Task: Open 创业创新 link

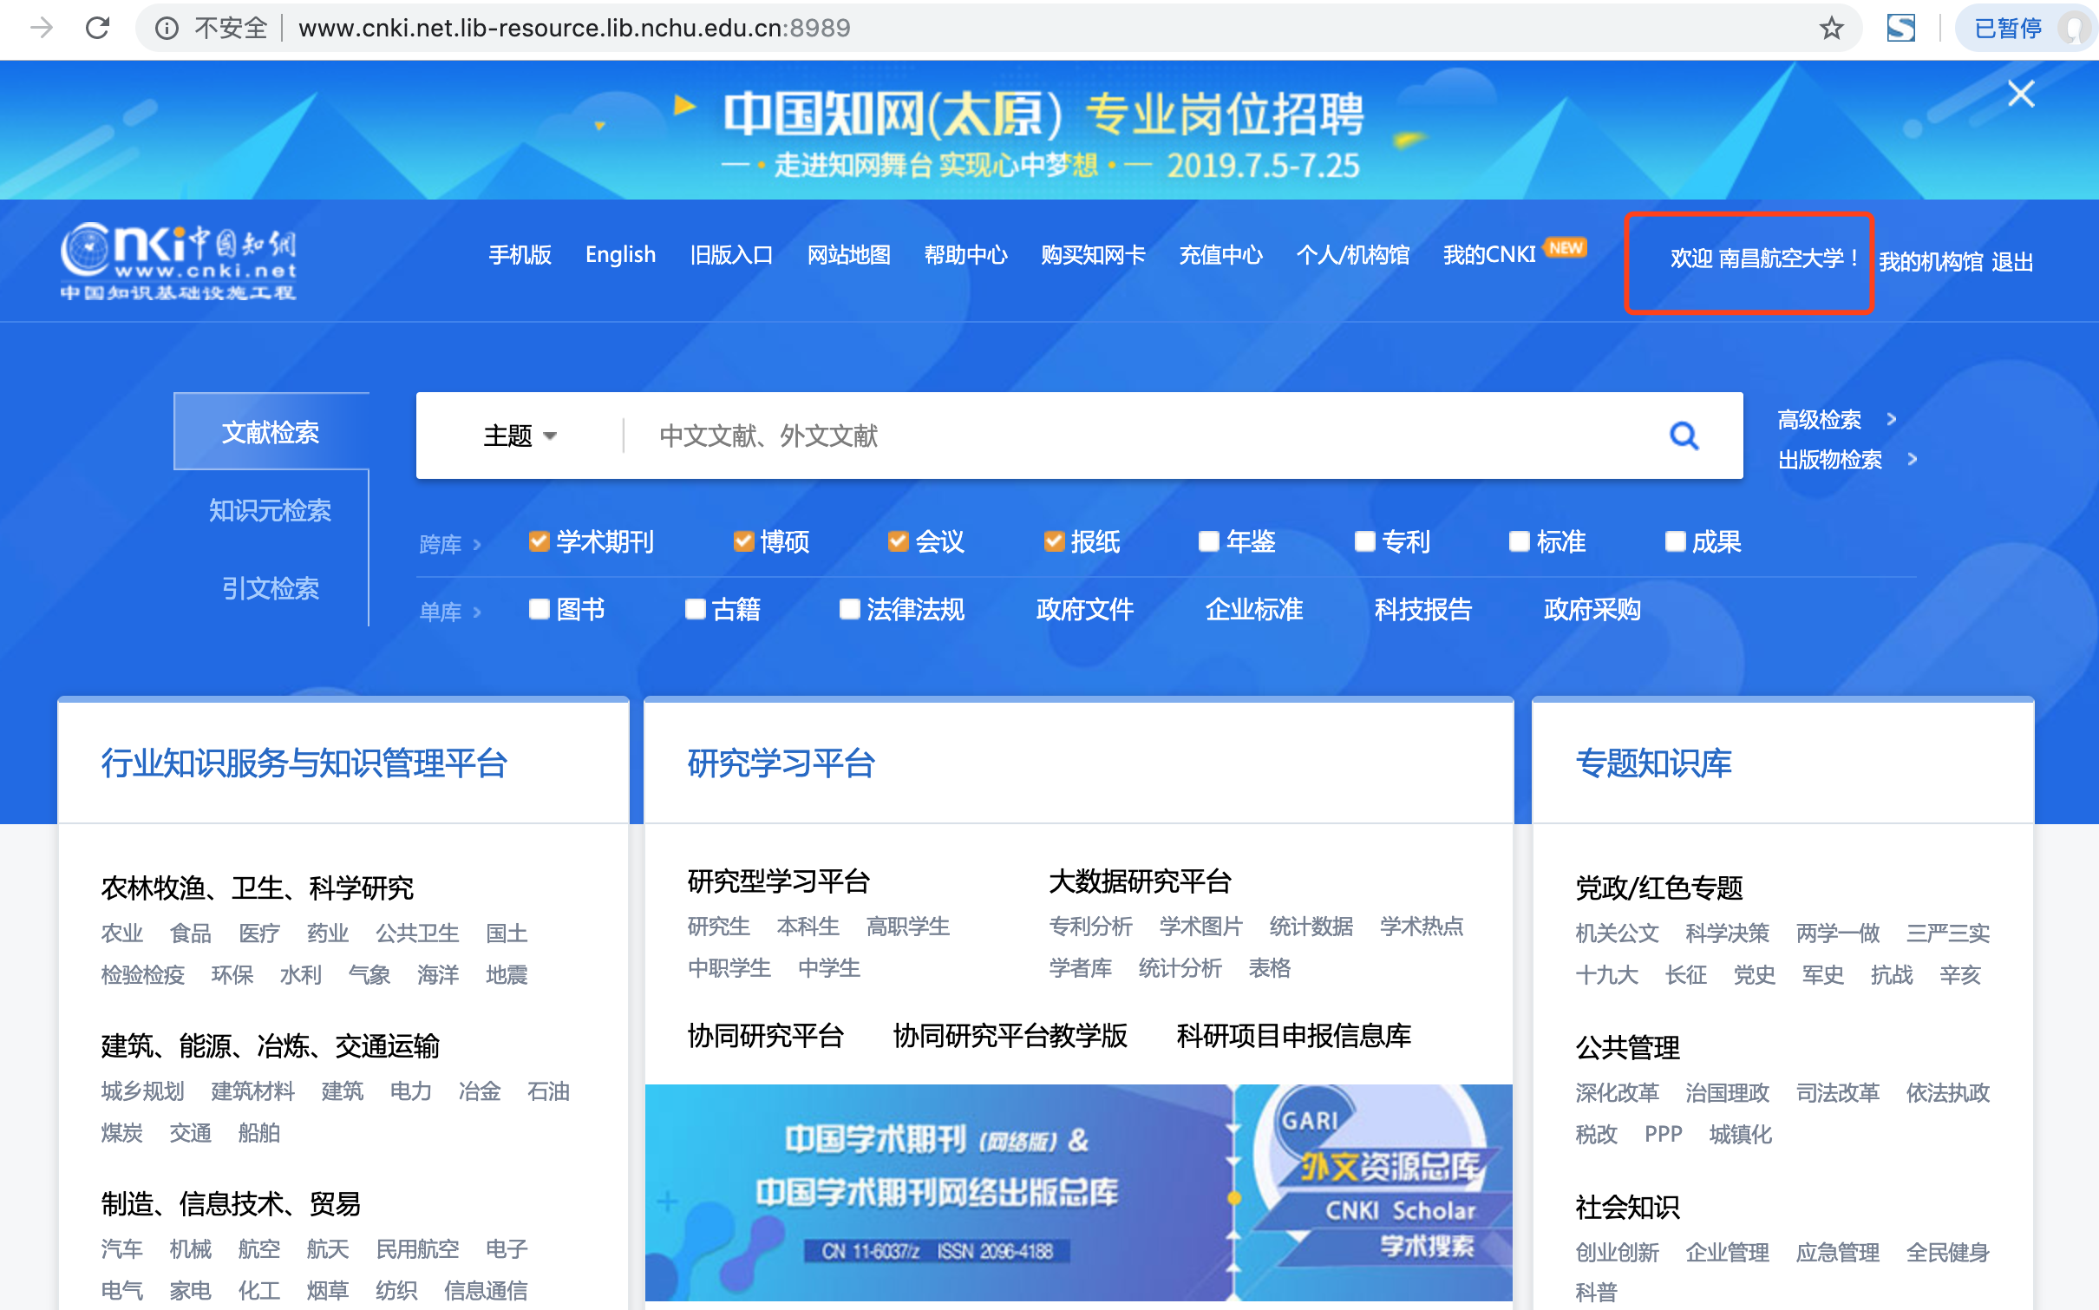Action: (x=1617, y=1252)
